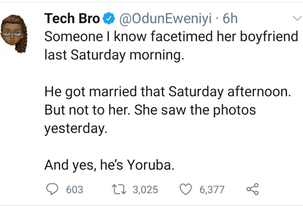
Task: Click the line "But not to her. She saw the photos"
Action: 150,110
